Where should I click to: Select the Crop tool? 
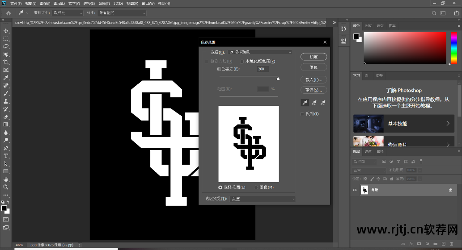coord(6,62)
